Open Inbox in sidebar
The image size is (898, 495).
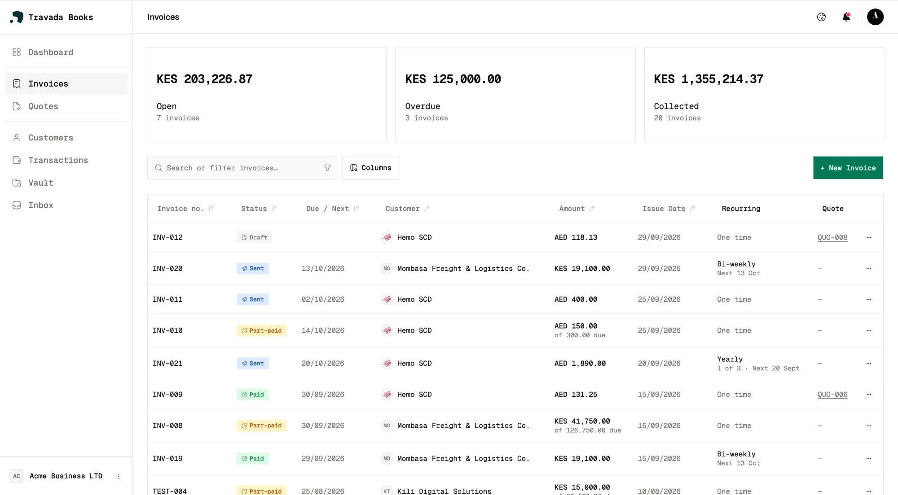point(66,205)
